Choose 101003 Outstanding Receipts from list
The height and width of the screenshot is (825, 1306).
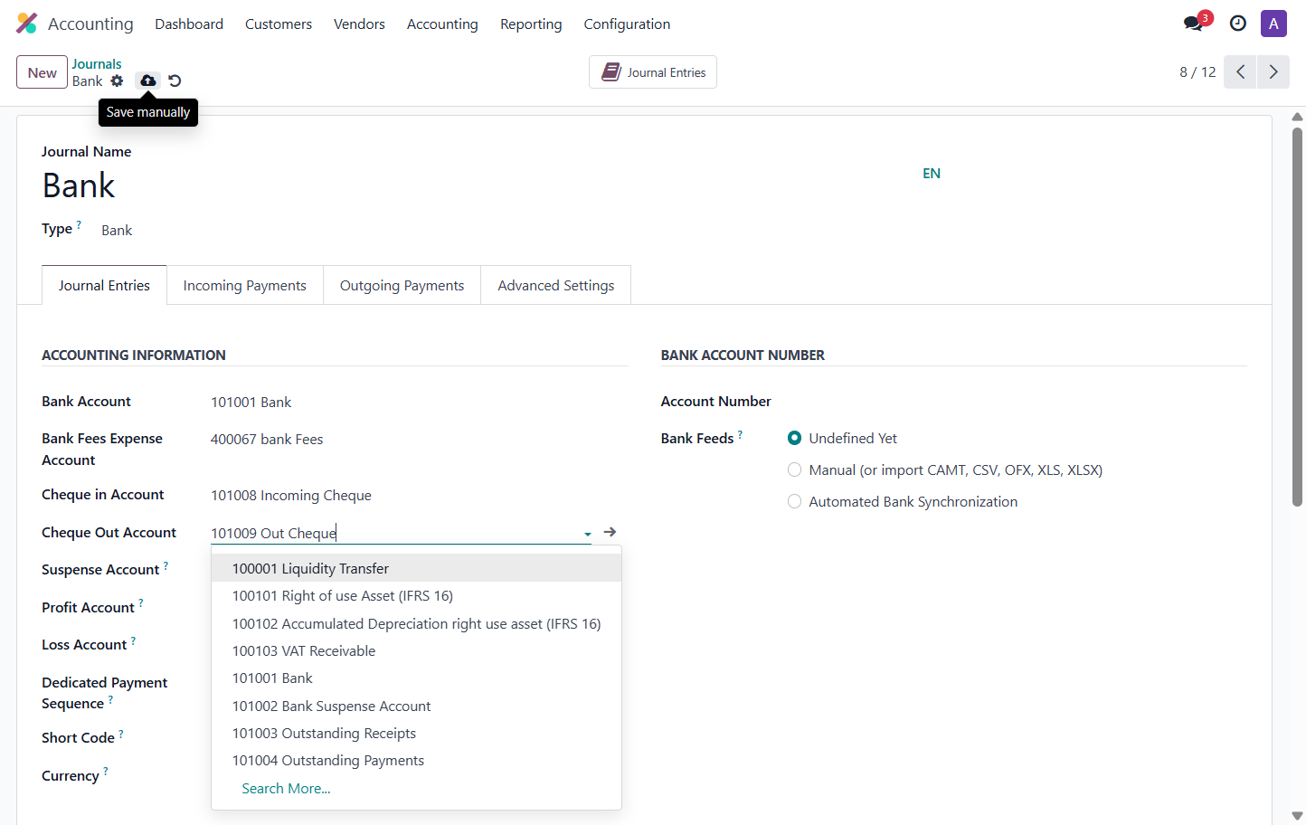416,733
